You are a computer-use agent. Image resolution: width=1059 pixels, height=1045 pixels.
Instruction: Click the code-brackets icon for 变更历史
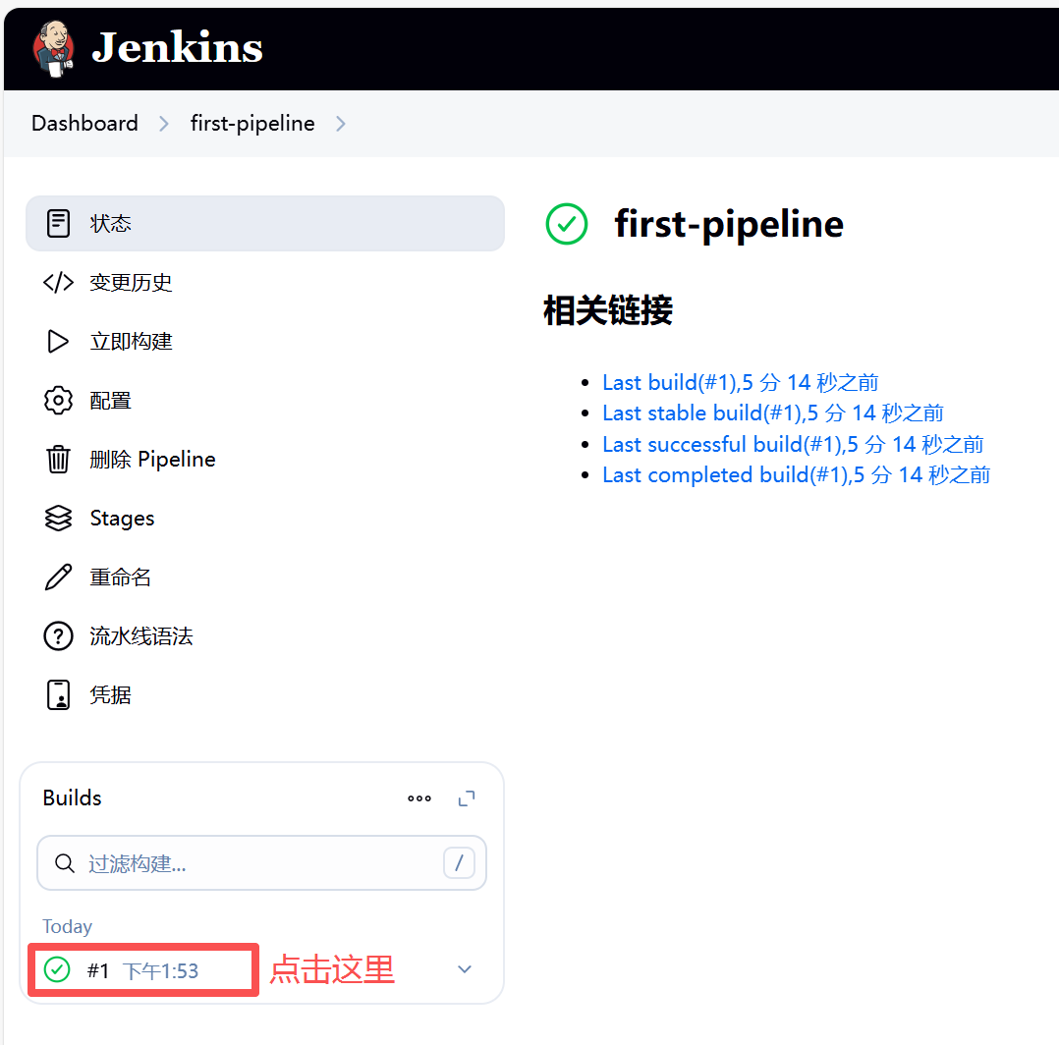click(x=58, y=282)
